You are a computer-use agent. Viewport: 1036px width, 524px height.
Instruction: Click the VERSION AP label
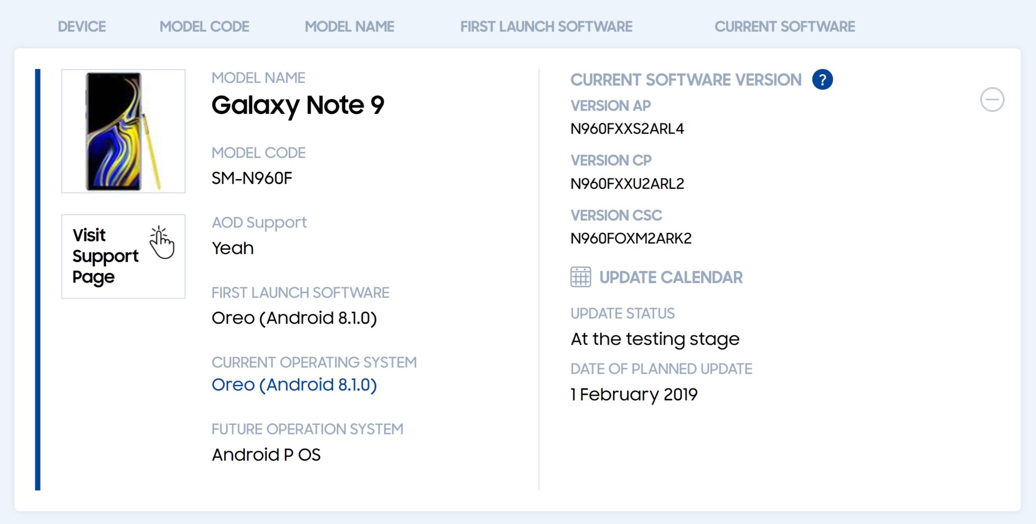[x=610, y=106]
